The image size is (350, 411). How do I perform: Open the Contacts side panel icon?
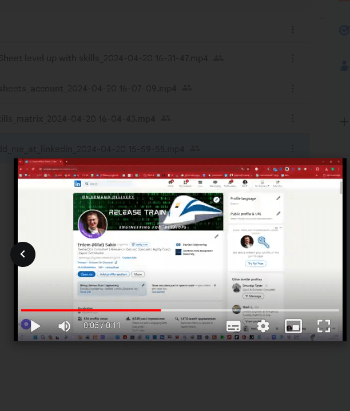[x=344, y=66]
